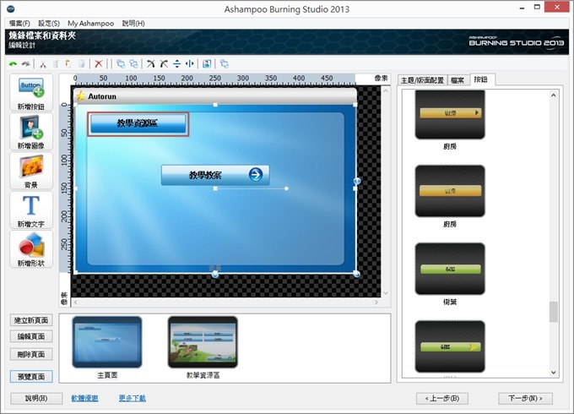Select the 主頁面 page thumbnail
This screenshot has height=414, width=574.
coord(107,342)
